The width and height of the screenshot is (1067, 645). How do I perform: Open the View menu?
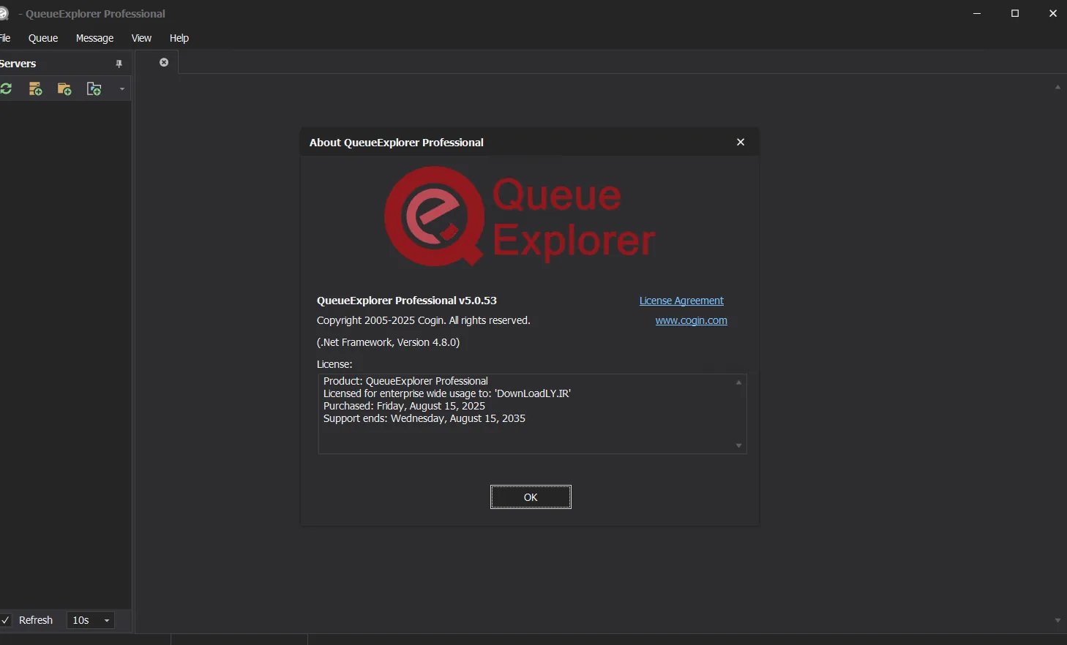tap(141, 38)
